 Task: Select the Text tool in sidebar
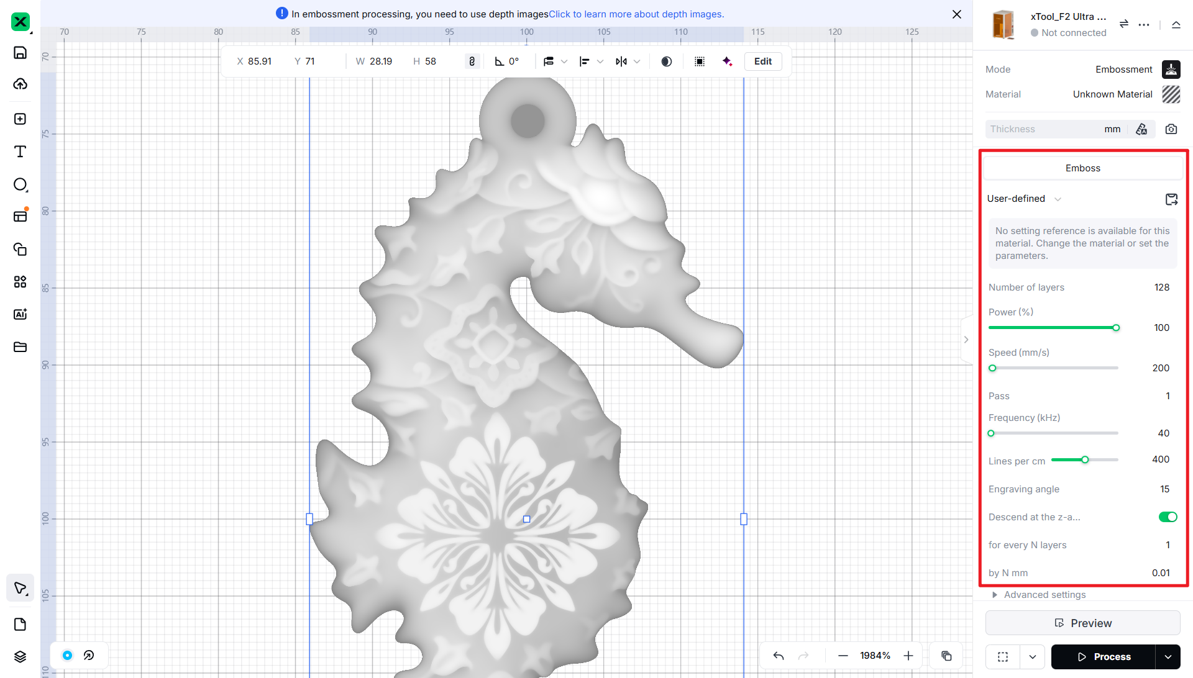pos(20,151)
